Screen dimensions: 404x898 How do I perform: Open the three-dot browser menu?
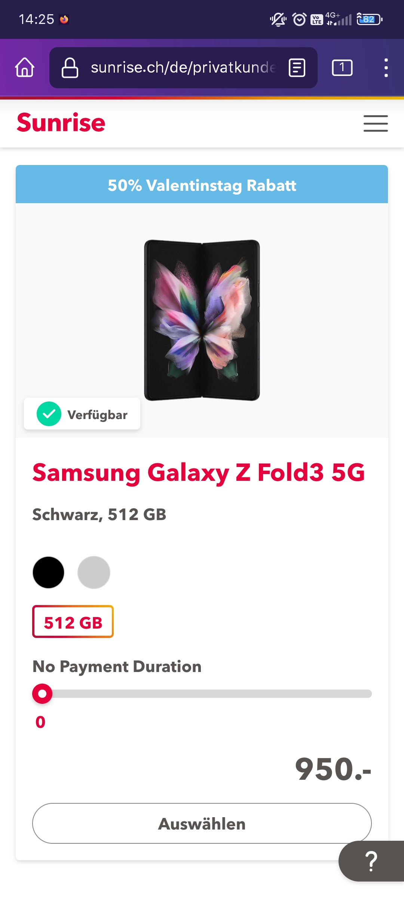386,68
